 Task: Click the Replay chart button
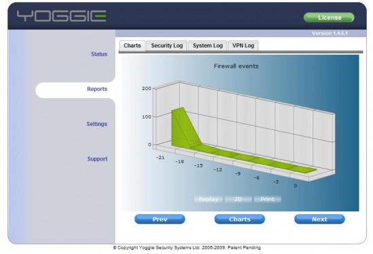[208, 199]
